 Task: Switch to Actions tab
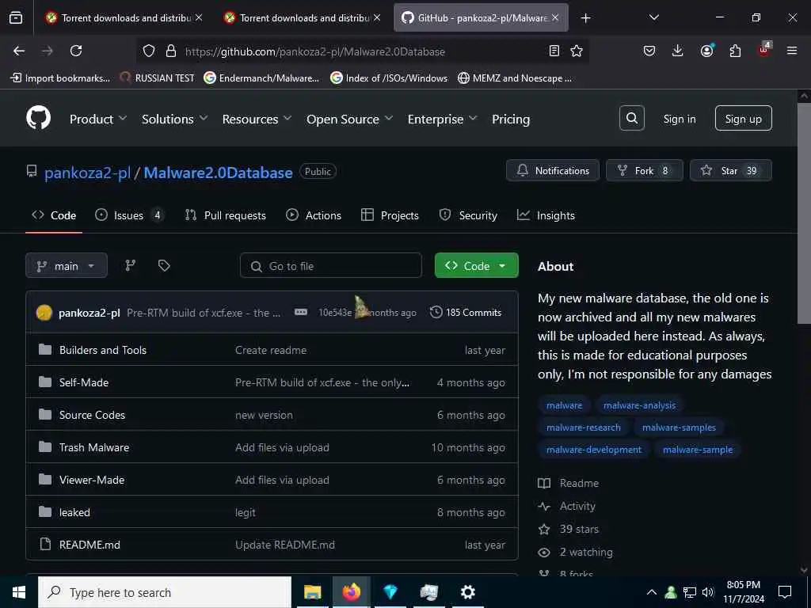pos(314,215)
